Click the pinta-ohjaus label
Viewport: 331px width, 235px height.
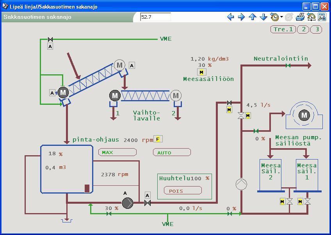[96, 140]
